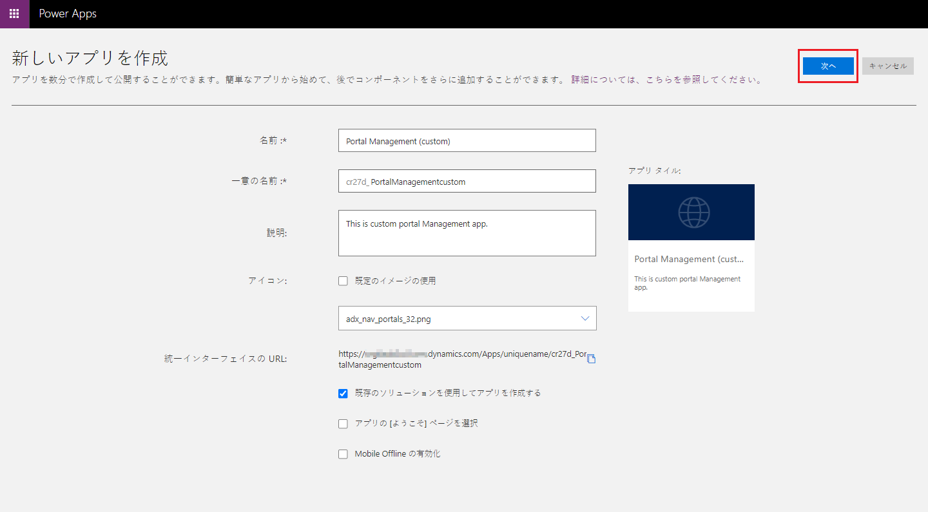Click the 統一インターフェイスの URL label

[226, 359]
